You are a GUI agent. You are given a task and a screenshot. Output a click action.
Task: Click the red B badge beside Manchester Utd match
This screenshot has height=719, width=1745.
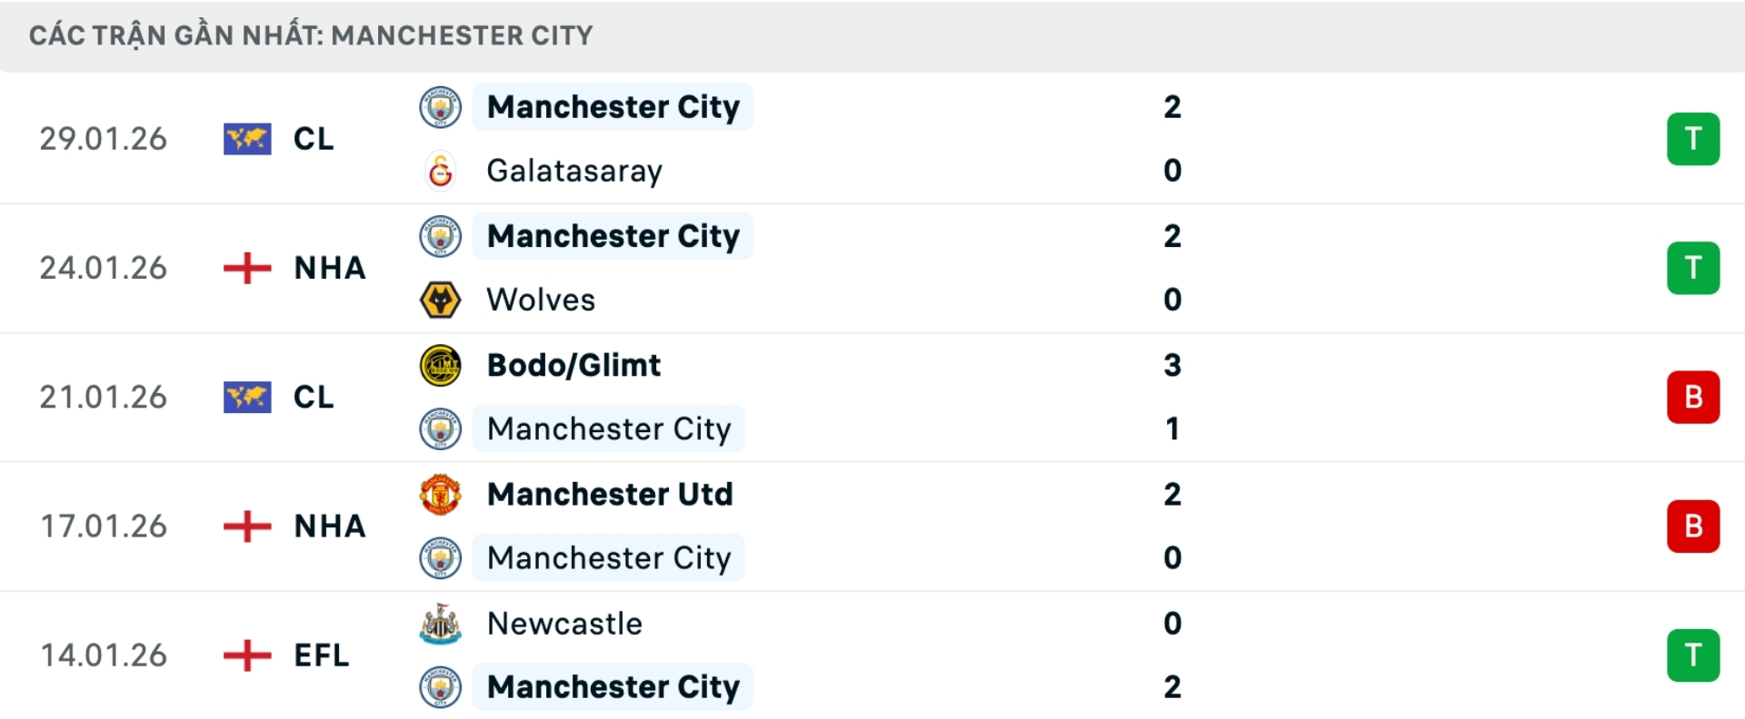(x=1692, y=527)
